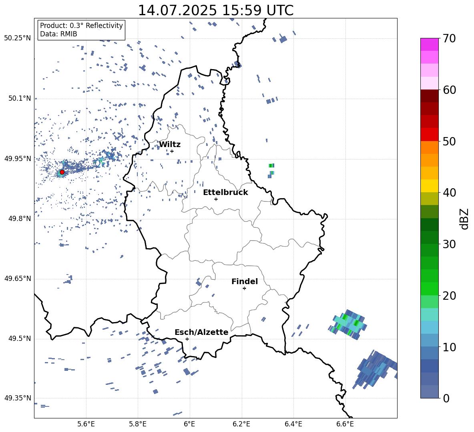Click the 'Data: RMIB' text
Screen dimensions: 474x432
pyautogui.click(x=58, y=34)
